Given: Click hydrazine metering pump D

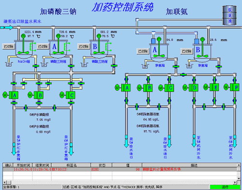Looking at the screenshot, I should pos(193,88).
